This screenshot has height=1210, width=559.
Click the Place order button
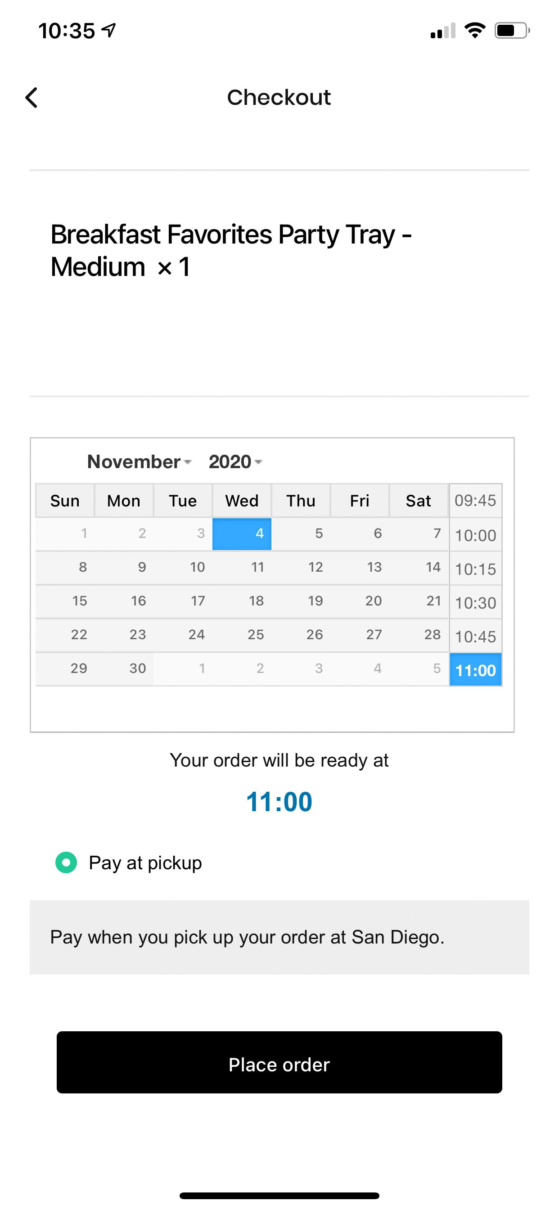pyautogui.click(x=279, y=1062)
